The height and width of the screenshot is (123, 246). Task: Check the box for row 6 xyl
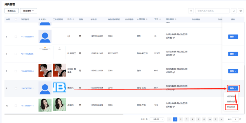(16, 37)
